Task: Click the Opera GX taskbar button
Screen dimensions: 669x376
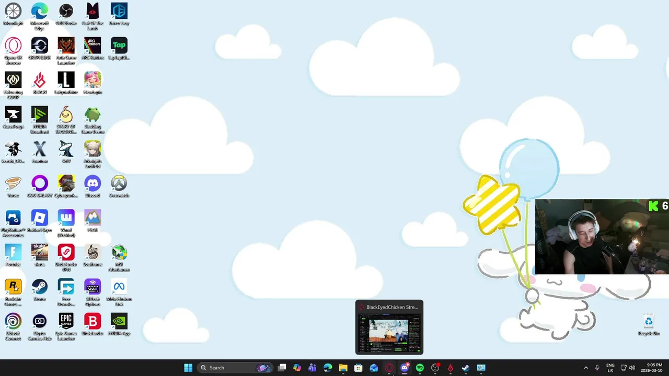Action: coord(389,368)
